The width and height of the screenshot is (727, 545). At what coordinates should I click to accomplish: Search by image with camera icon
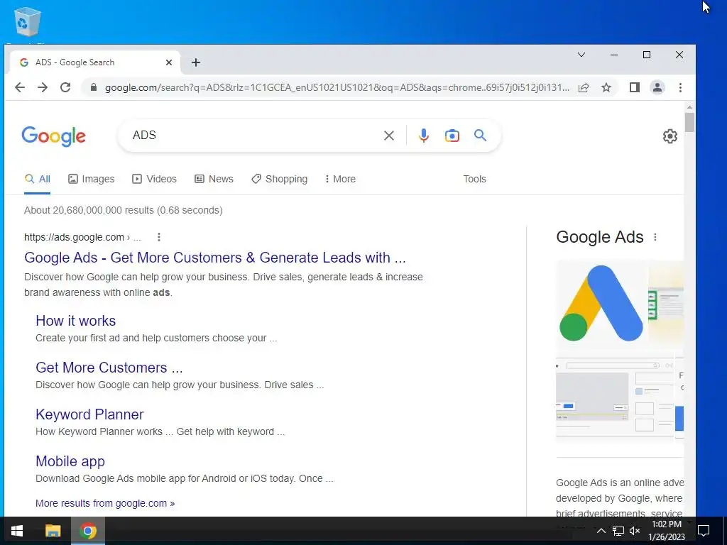coord(452,136)
